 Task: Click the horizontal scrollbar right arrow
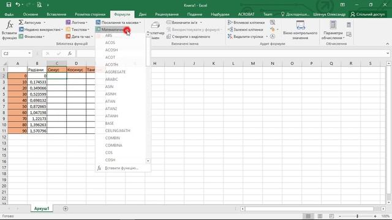(x=383, y=208)
